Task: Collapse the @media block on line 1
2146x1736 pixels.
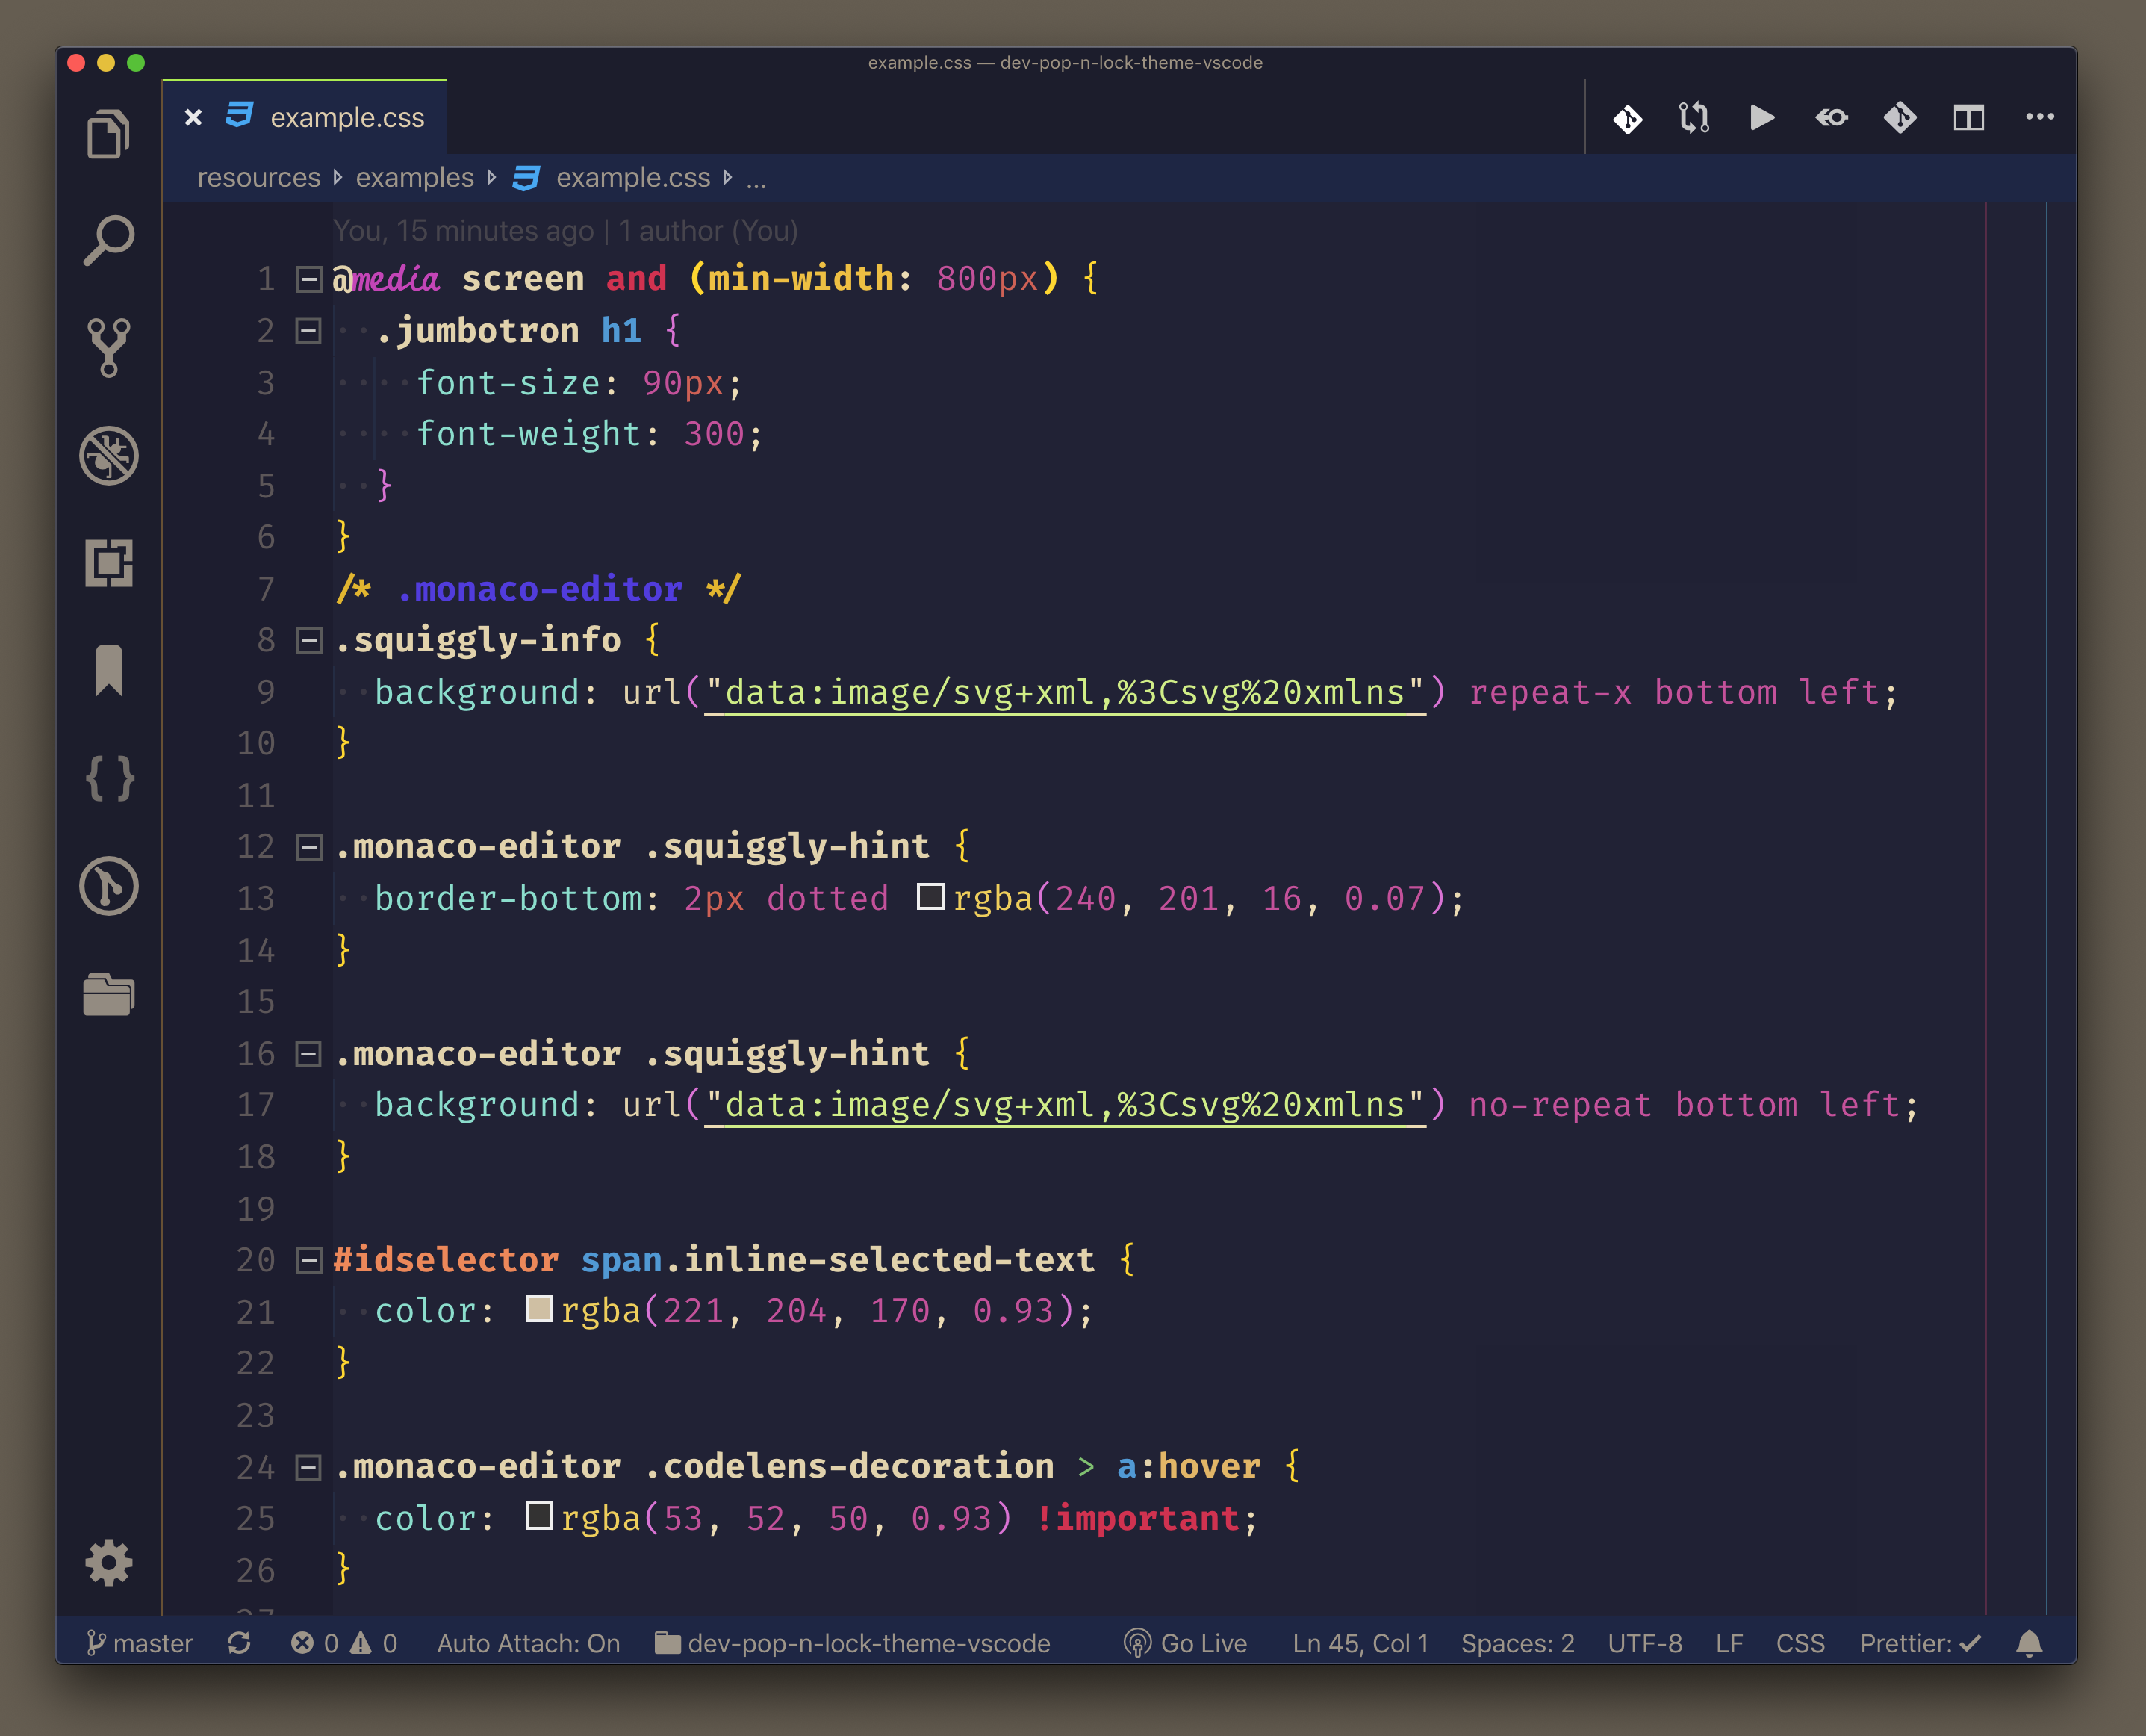Action: point(309,279)
